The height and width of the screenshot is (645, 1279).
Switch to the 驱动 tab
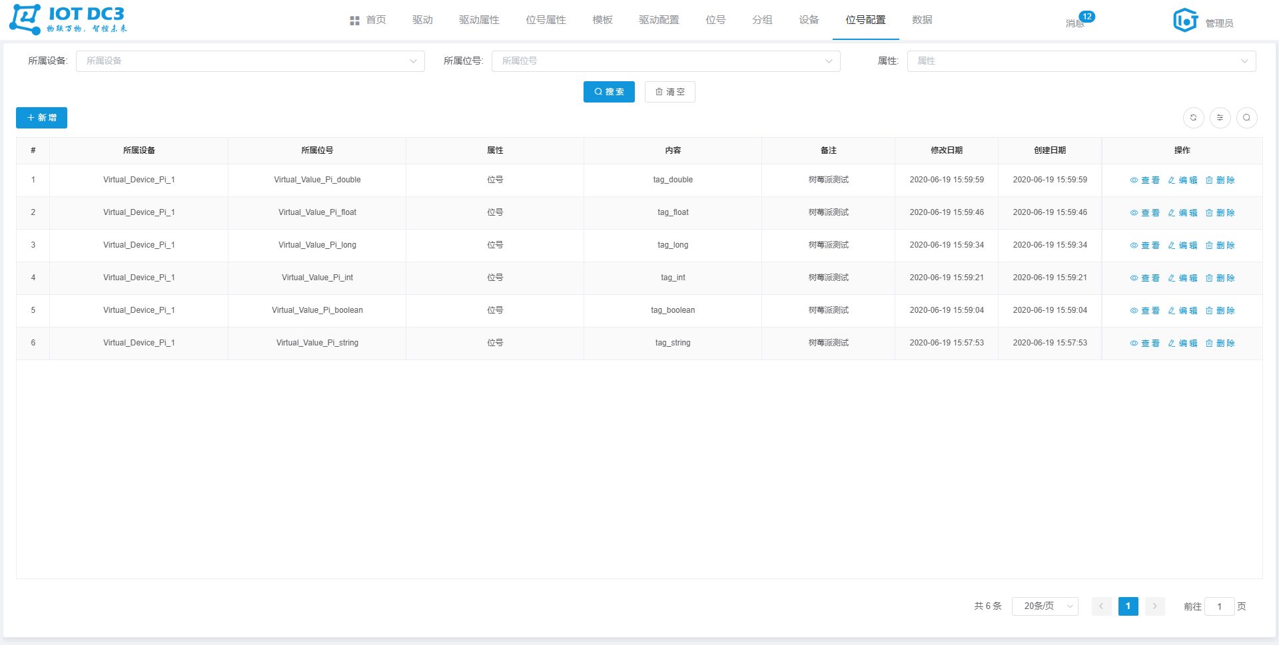pos(422,20)
